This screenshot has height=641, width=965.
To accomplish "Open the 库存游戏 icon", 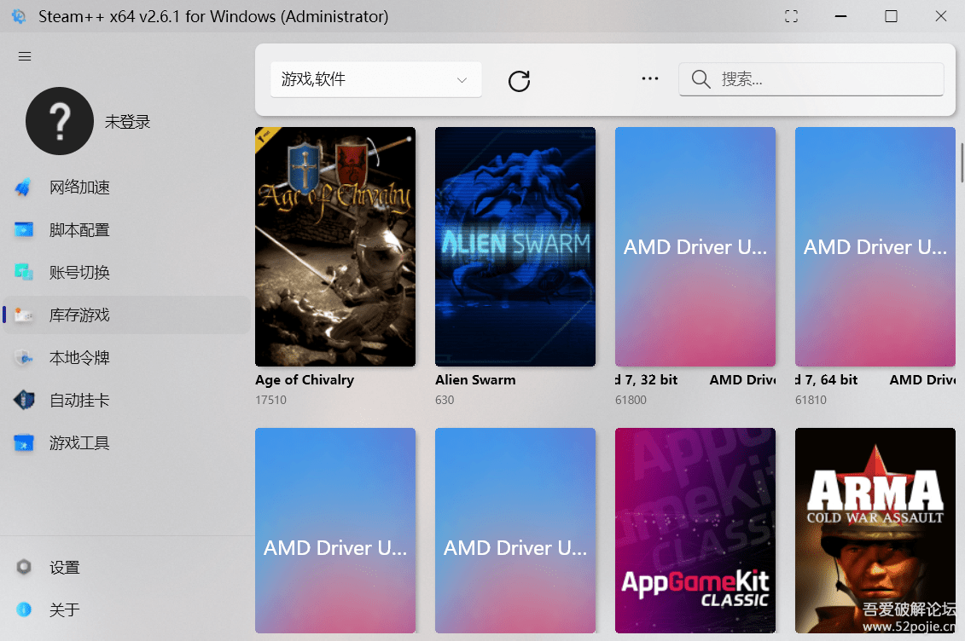I will coord(23,315).
